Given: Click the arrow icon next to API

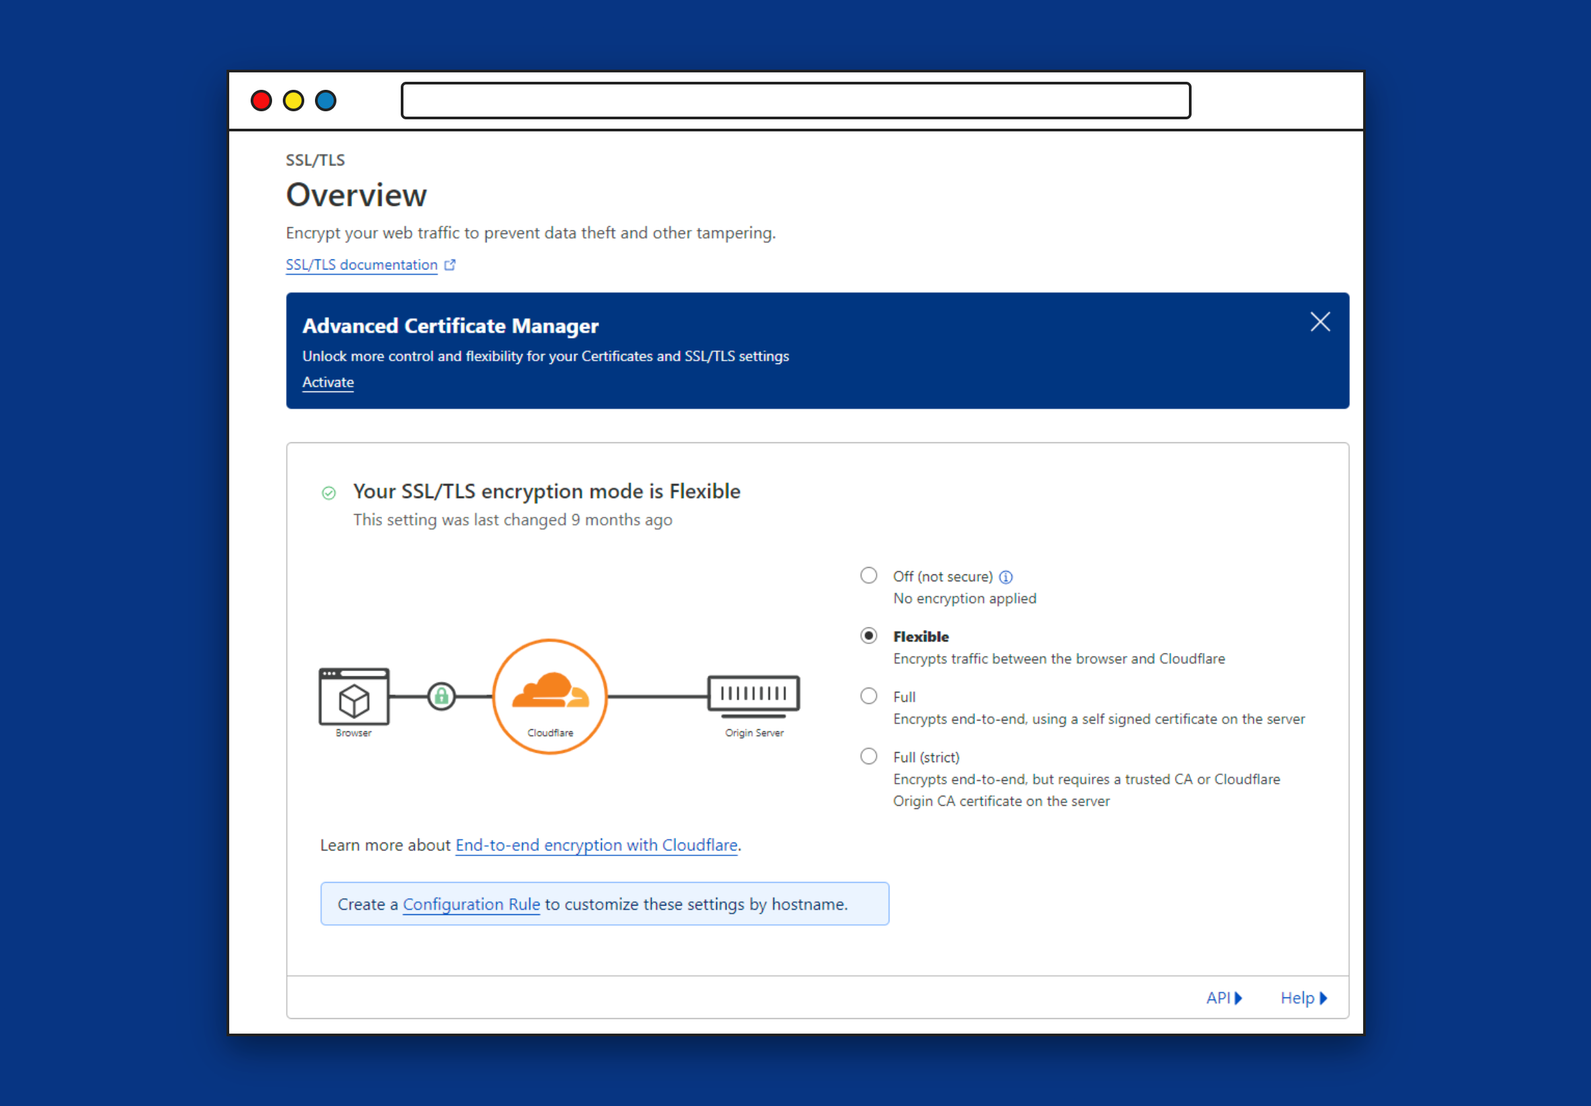Looking at the screenshot, I should click(x=1240, y=998).
